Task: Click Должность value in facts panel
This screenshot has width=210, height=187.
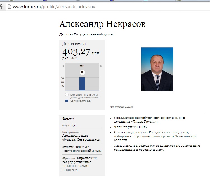Action: (82, 149)
